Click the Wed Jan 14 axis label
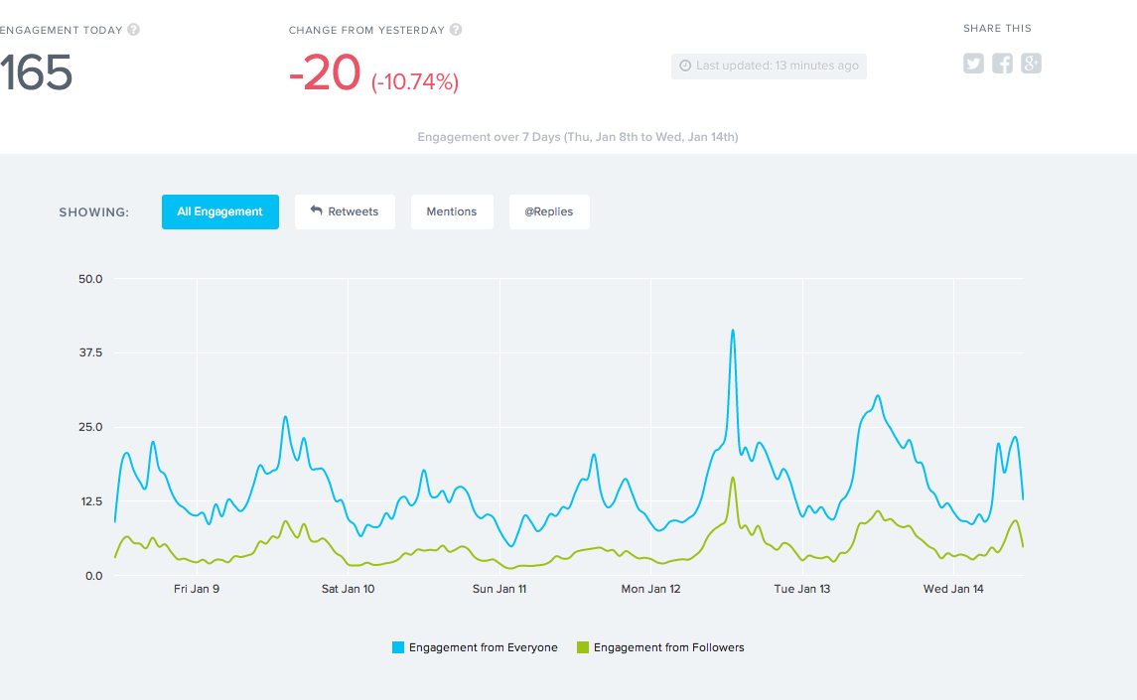 (x=953, y=589)
